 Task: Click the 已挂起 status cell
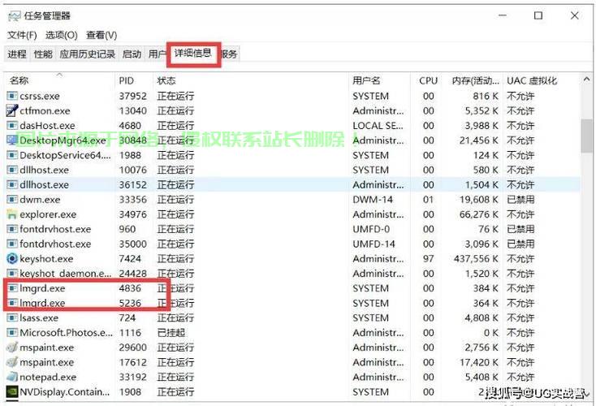[171, 333]
